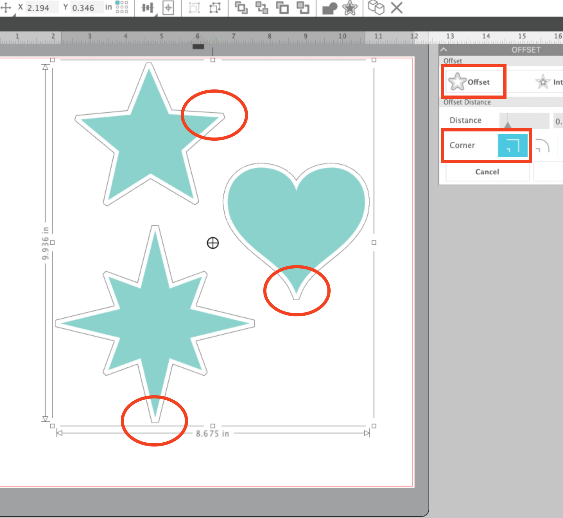
Task: Enable the Corner offset style option
Action: click(x=513, y=145)
